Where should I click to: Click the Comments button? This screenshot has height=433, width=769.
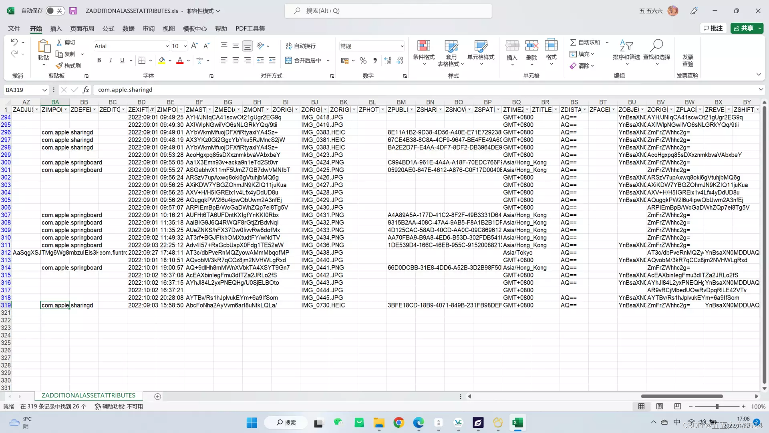click(x=713, y=28)
